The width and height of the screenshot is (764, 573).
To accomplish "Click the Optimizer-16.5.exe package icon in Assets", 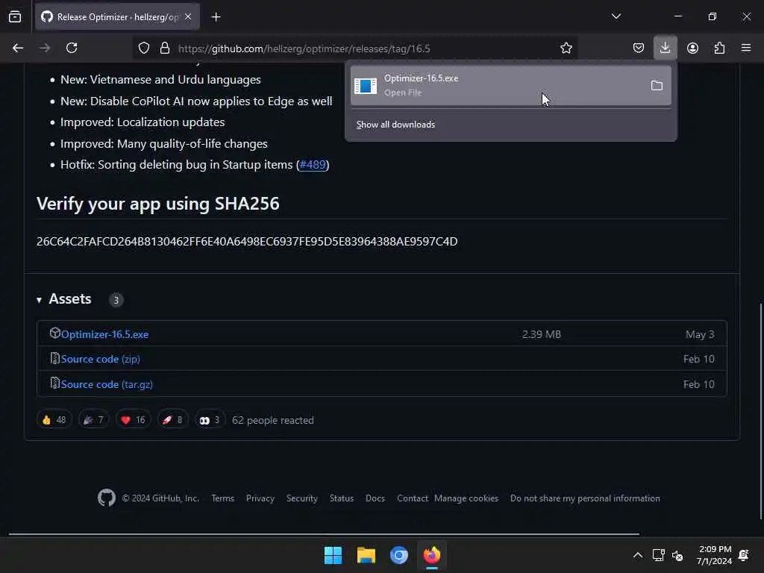I will click(x=54, y=333).
